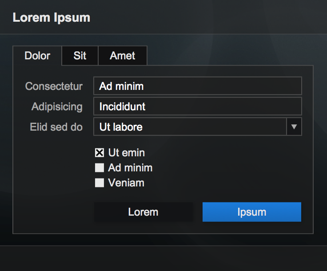Click the blue Ipsum button
This screenshot has width=327, height=271.
point(252,212)
